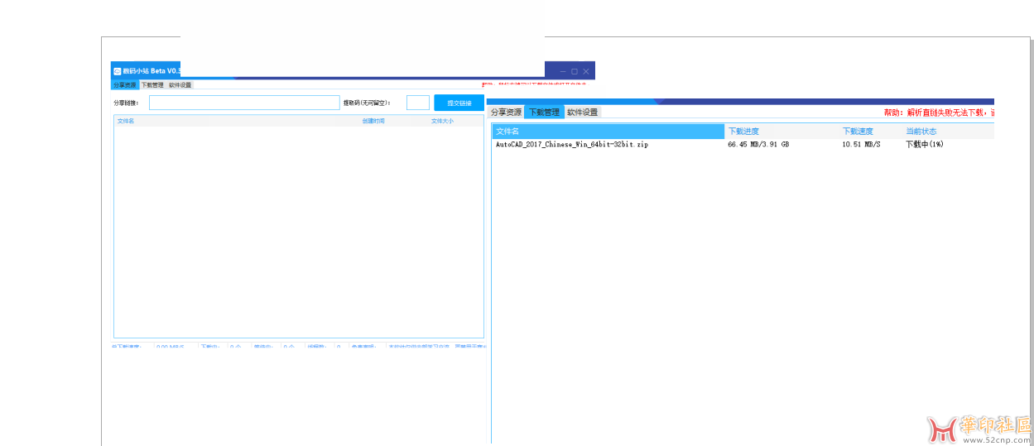Select 下载管理 tab in right window
Image resolution: width=1034 pixels, height=446 pixels.
[544, 113]
